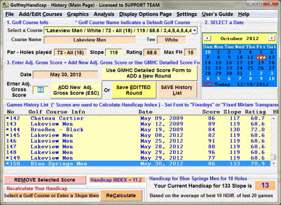The image size is (281, 205).
Task: Open the File menu
Action: (x=9, y=14)
